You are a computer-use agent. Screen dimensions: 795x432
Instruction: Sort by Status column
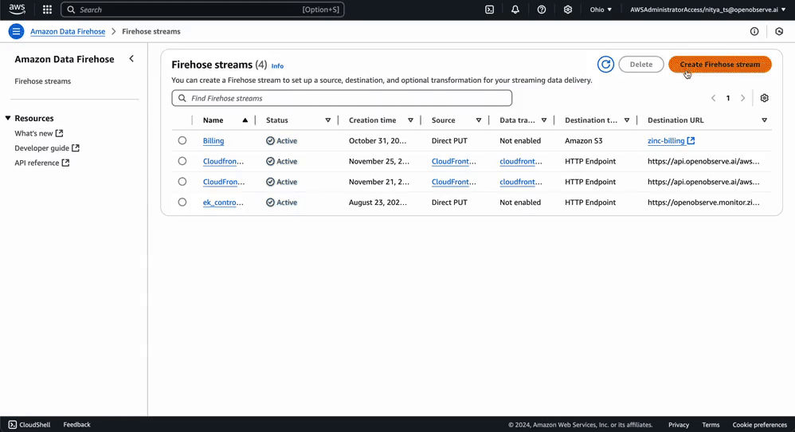point(328,120)
